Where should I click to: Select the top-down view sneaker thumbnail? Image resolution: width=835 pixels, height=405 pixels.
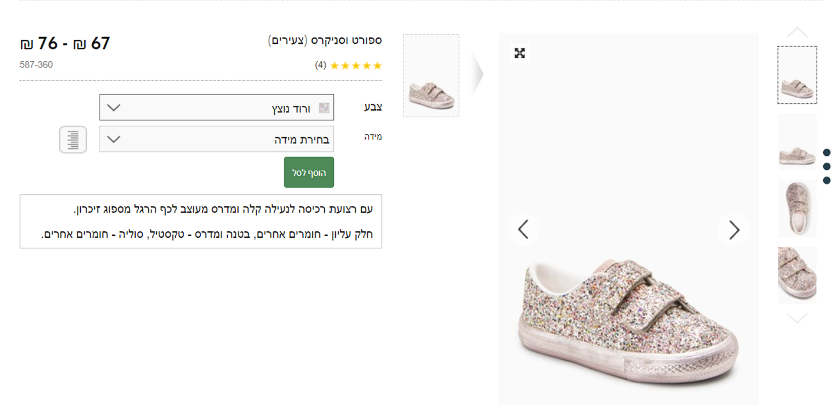[x=797, y=208]
